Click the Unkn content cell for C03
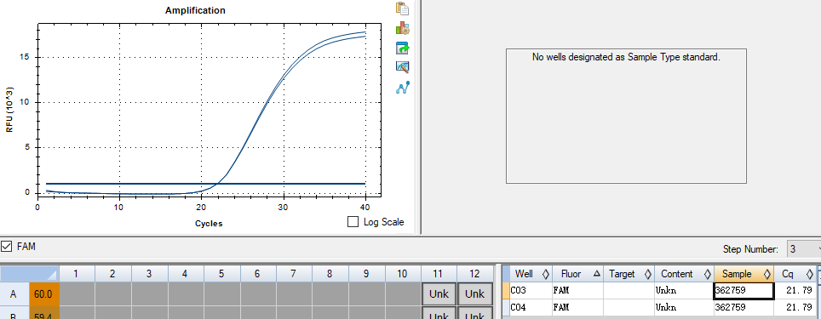This screenshot has width=821, height=319. [x=684, y=290]
